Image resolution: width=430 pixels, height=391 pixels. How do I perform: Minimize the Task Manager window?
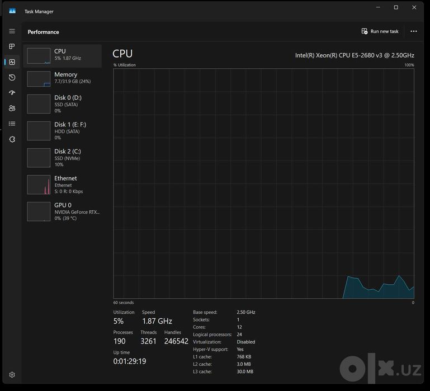(378, 7)
